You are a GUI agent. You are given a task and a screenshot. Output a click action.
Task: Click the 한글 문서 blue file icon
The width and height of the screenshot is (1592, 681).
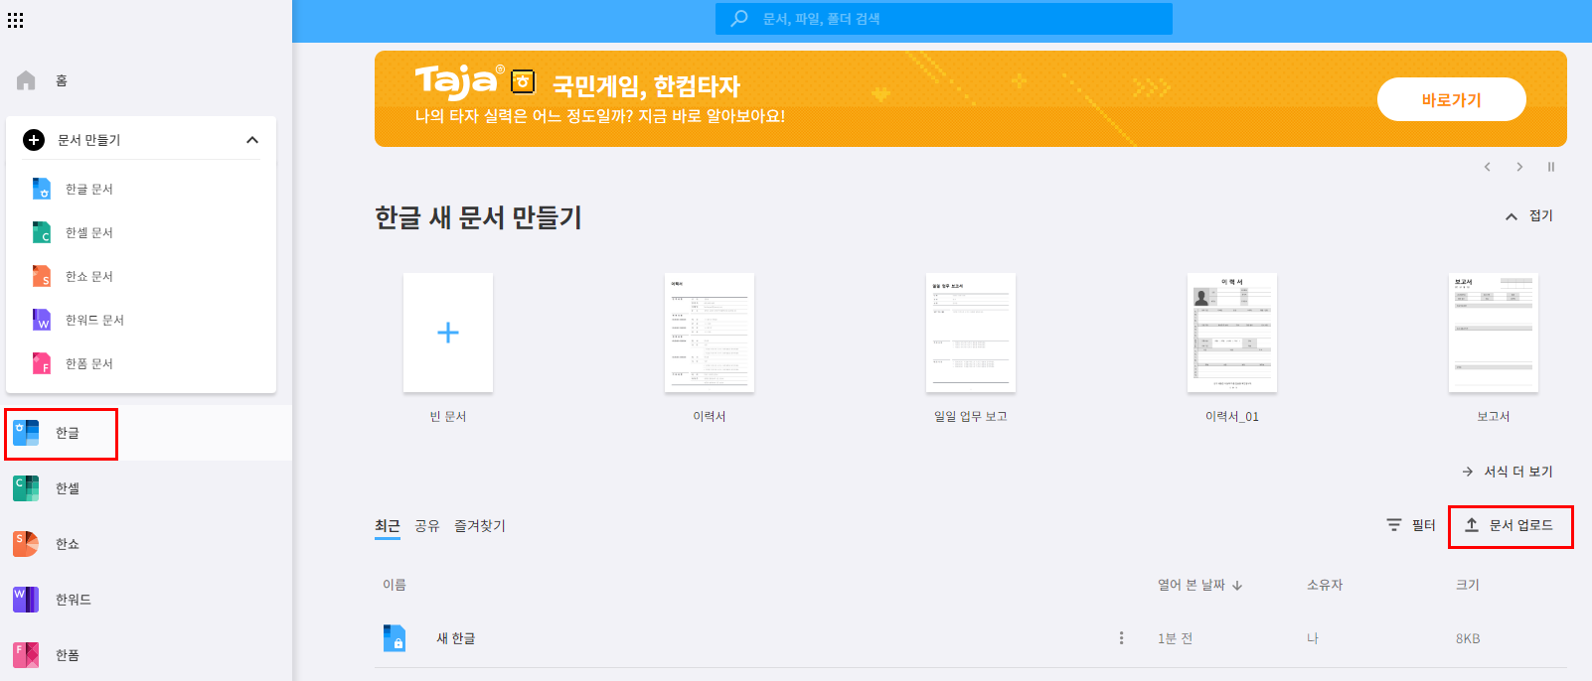[42, 189]
